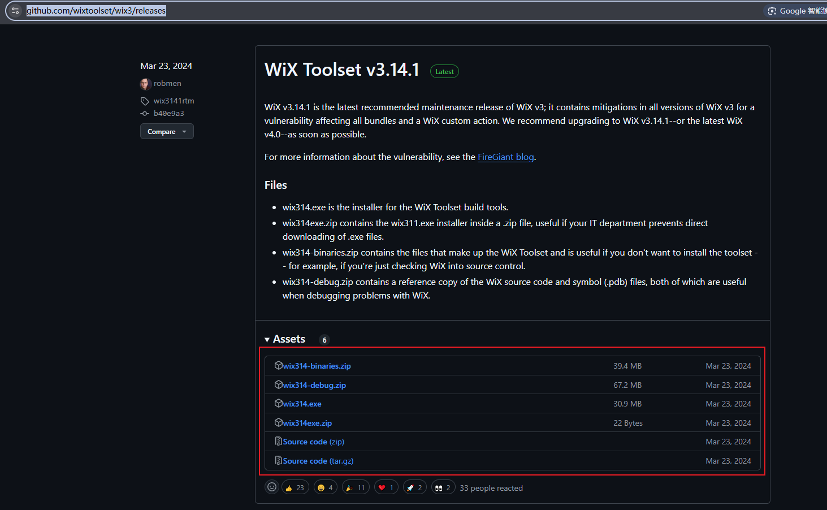Click the 22 Bytes size text

tap(628, 423)
